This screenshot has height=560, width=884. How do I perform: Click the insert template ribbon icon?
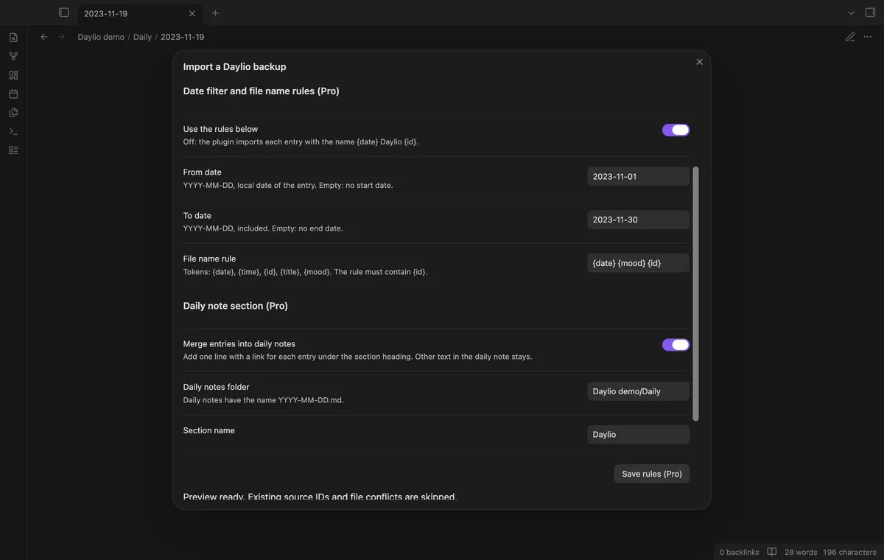[x=13, y=113]
